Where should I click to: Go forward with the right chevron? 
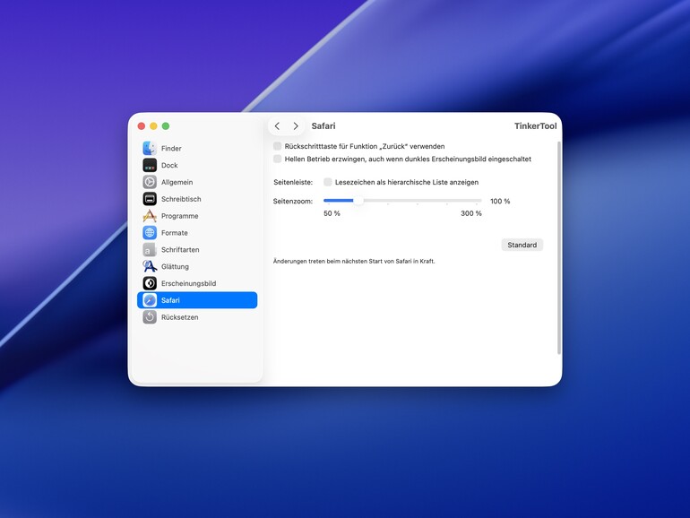tap(296, 125)
